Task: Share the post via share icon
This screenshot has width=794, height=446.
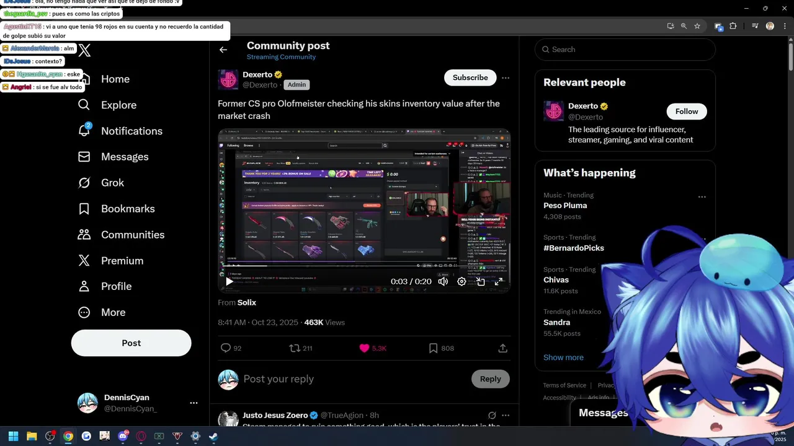Action: pos(503,348)
